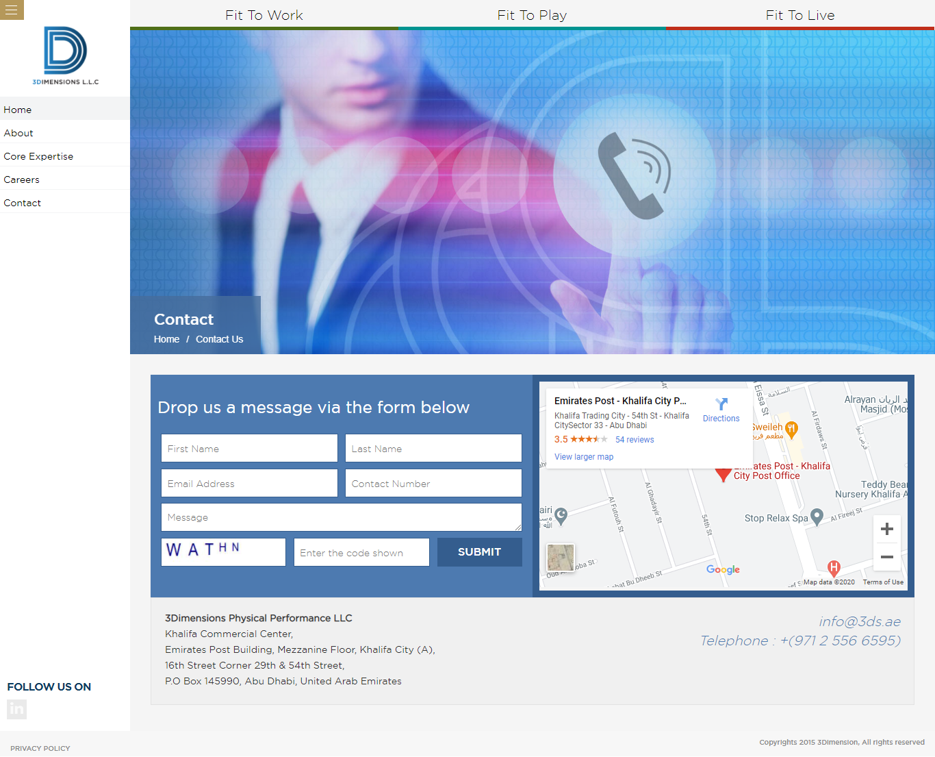Go to Home in sidebar menu

tap(65, 110)
